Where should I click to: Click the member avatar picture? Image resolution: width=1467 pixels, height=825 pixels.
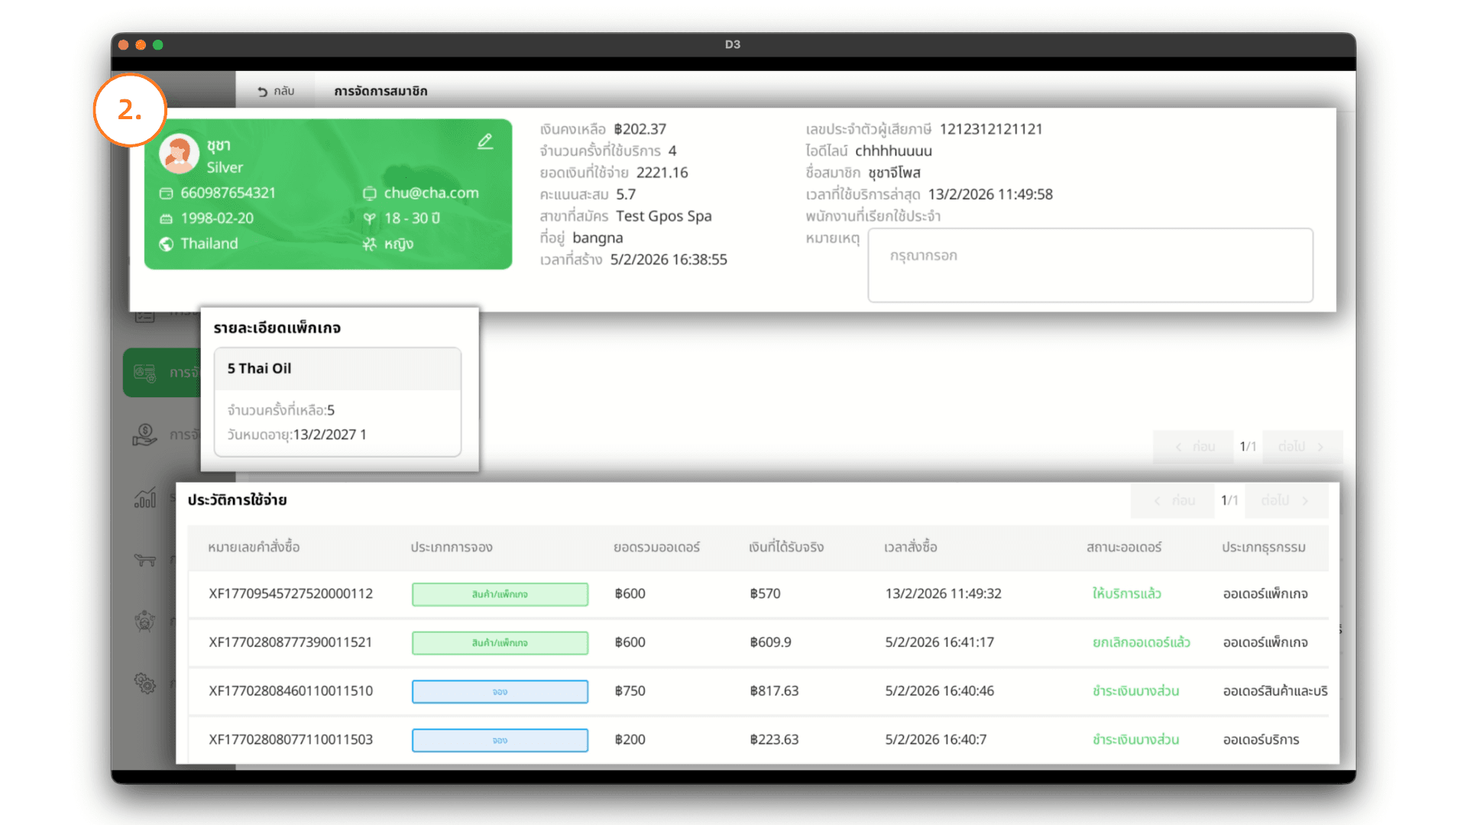(x=179, y=154)
